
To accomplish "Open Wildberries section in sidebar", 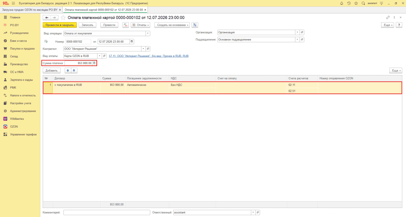I will 17,119.
